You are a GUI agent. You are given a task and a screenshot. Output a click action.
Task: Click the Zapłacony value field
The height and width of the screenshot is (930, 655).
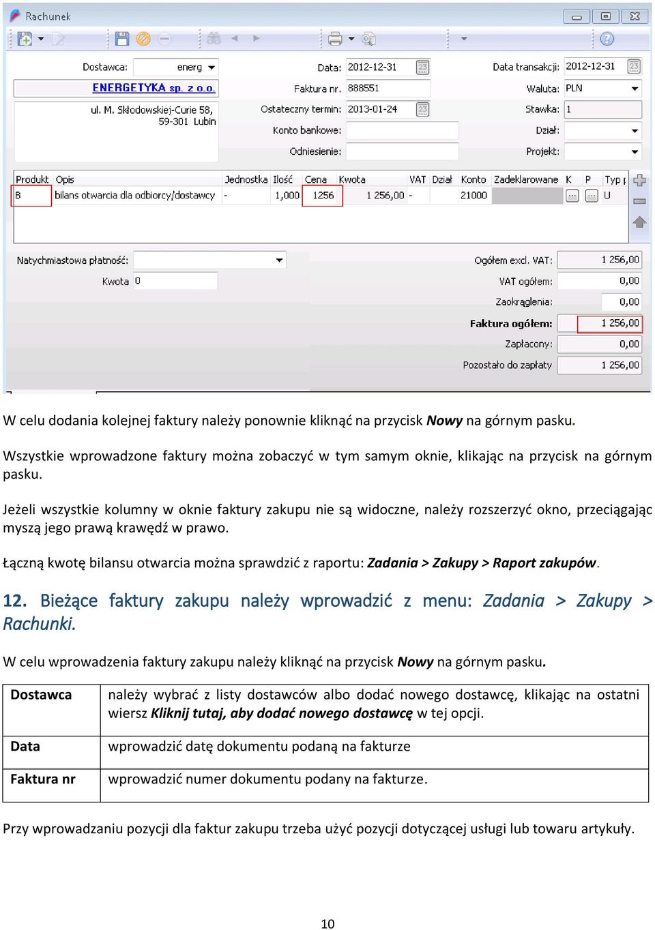600,344
